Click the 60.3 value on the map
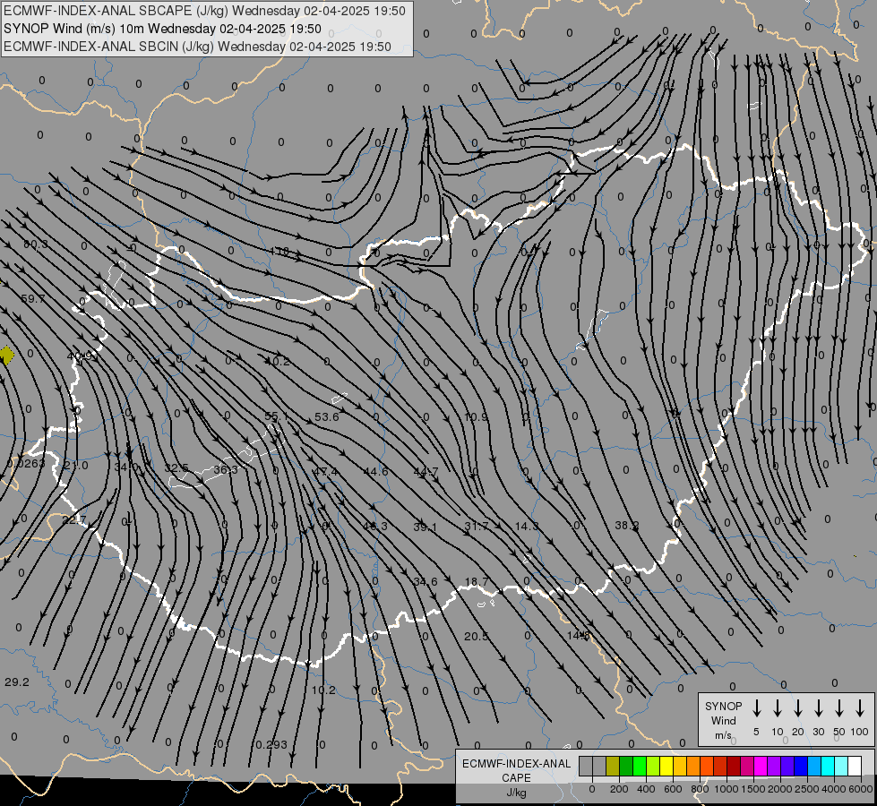Viewport: 877px width, 806px height. tap(36, 244)
